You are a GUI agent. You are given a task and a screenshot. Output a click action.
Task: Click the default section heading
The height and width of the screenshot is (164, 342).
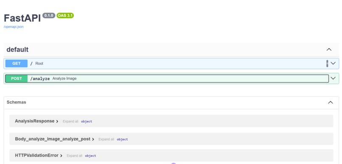[17, 49]
